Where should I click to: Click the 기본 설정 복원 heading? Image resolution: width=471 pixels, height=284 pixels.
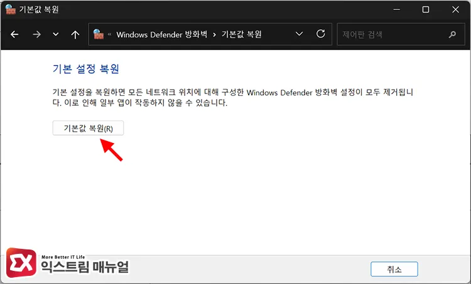pos(86,69)
